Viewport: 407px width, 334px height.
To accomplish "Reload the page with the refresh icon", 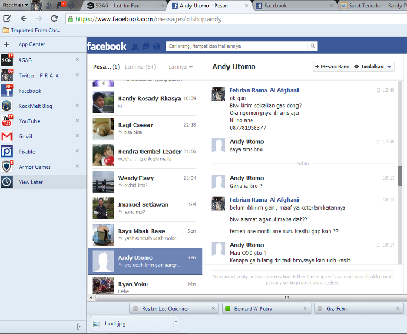I will [x=54, y=18].
